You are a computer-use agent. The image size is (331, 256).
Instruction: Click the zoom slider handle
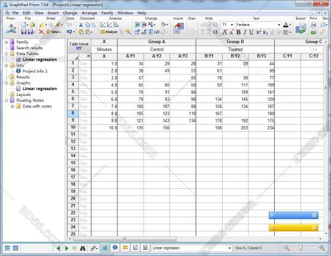(x=300, y=248)
